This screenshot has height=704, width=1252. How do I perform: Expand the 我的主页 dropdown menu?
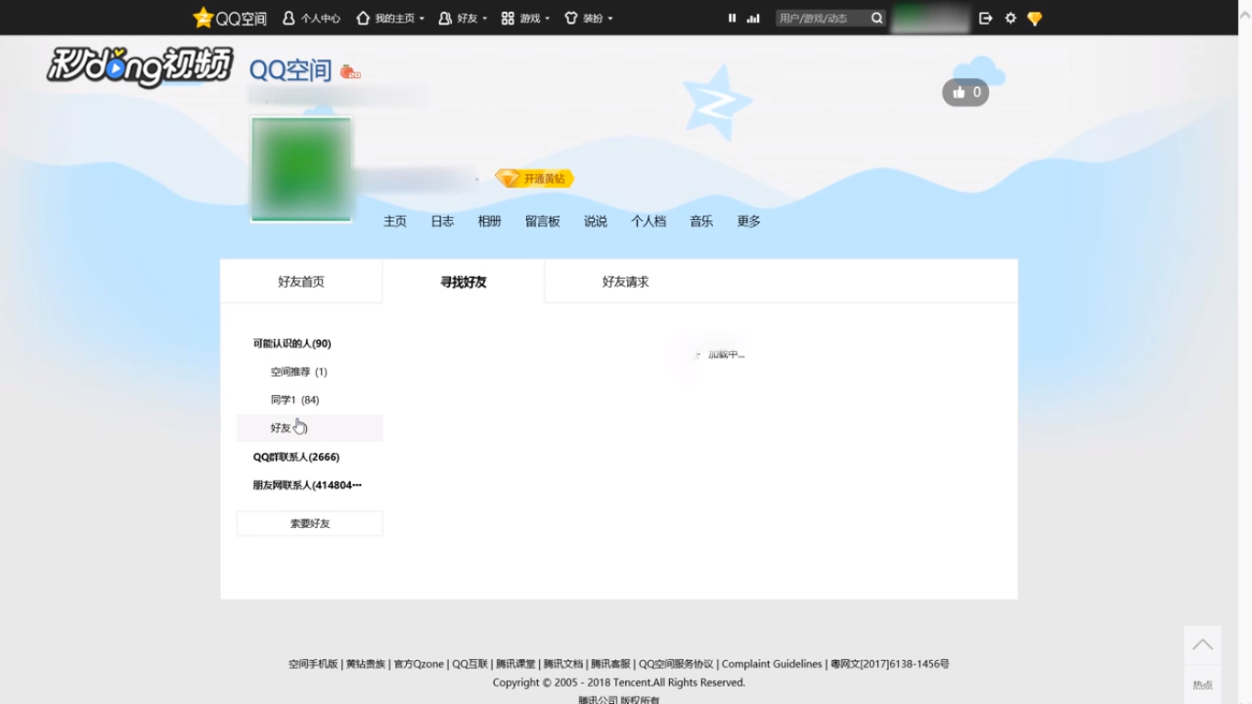click(x=390, y=18)
